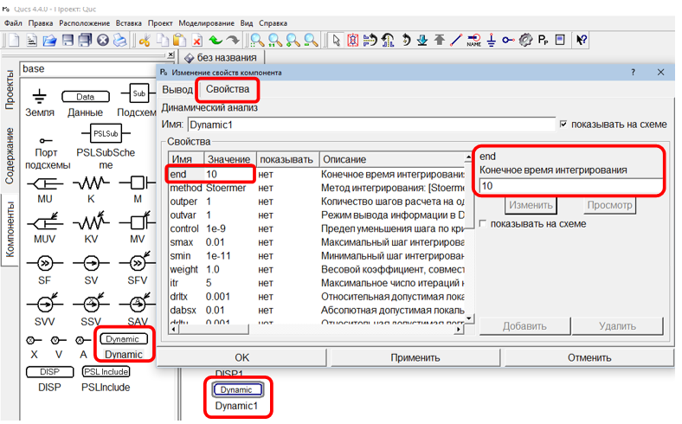
Task: Click the open folder toolbar icon
Action: pyautogui.click(x=50, y=40)
